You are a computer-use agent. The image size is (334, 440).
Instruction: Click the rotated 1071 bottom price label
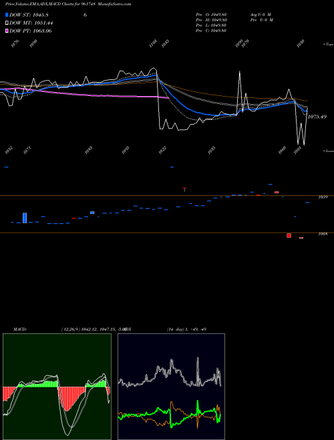pyautogui.click(x=27, y=151)
